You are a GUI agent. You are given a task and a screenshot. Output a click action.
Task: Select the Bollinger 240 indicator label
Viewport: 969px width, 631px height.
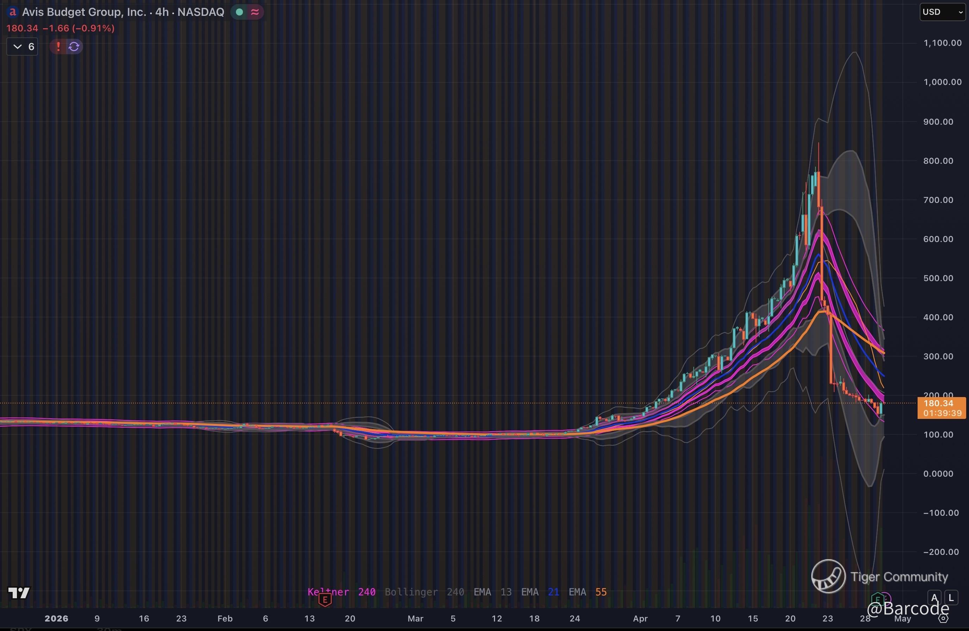pos(424,592)
